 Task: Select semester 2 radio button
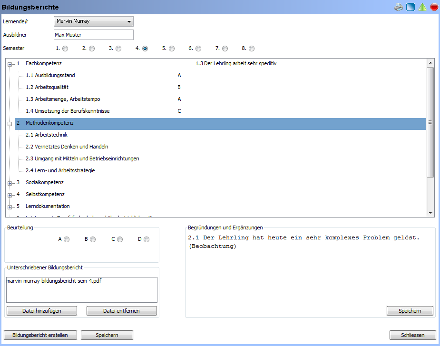(x=92, y=49)
